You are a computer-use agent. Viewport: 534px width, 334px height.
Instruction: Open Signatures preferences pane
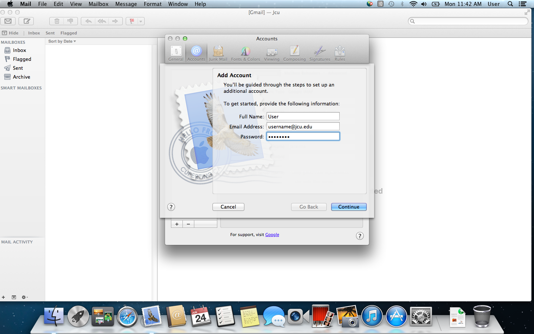point(320,53)
